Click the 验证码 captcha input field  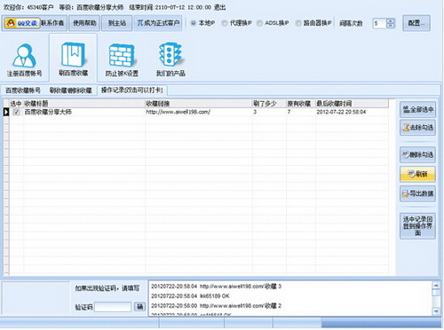(x=113, y=307)
